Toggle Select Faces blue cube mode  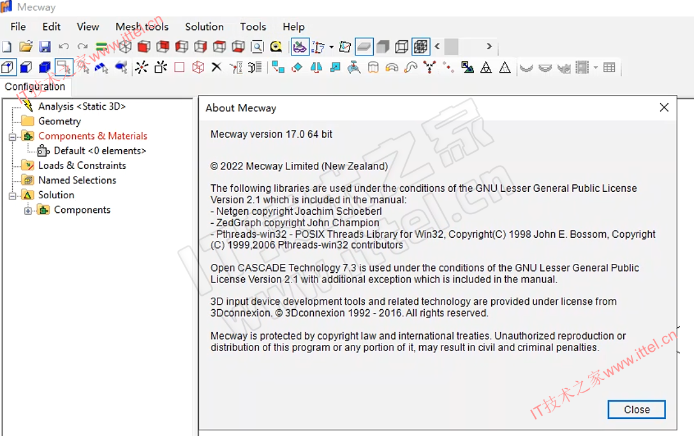click(26, 67)
